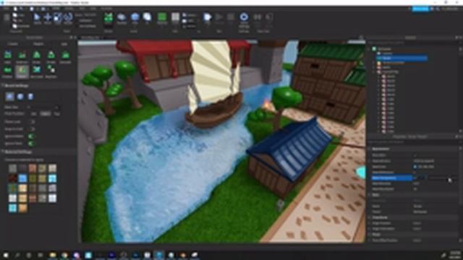This screenshot has height=260, width=463.
Task: Open the Model ribbon tab
Action: click(x=69, y=9)
